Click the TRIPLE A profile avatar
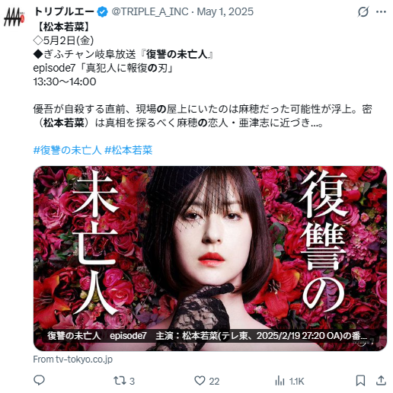 pos(14,17)
